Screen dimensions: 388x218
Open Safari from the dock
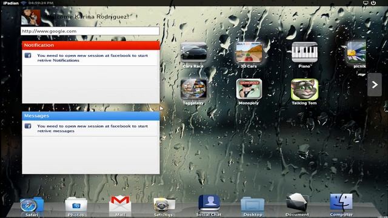[x=32, y=205]
